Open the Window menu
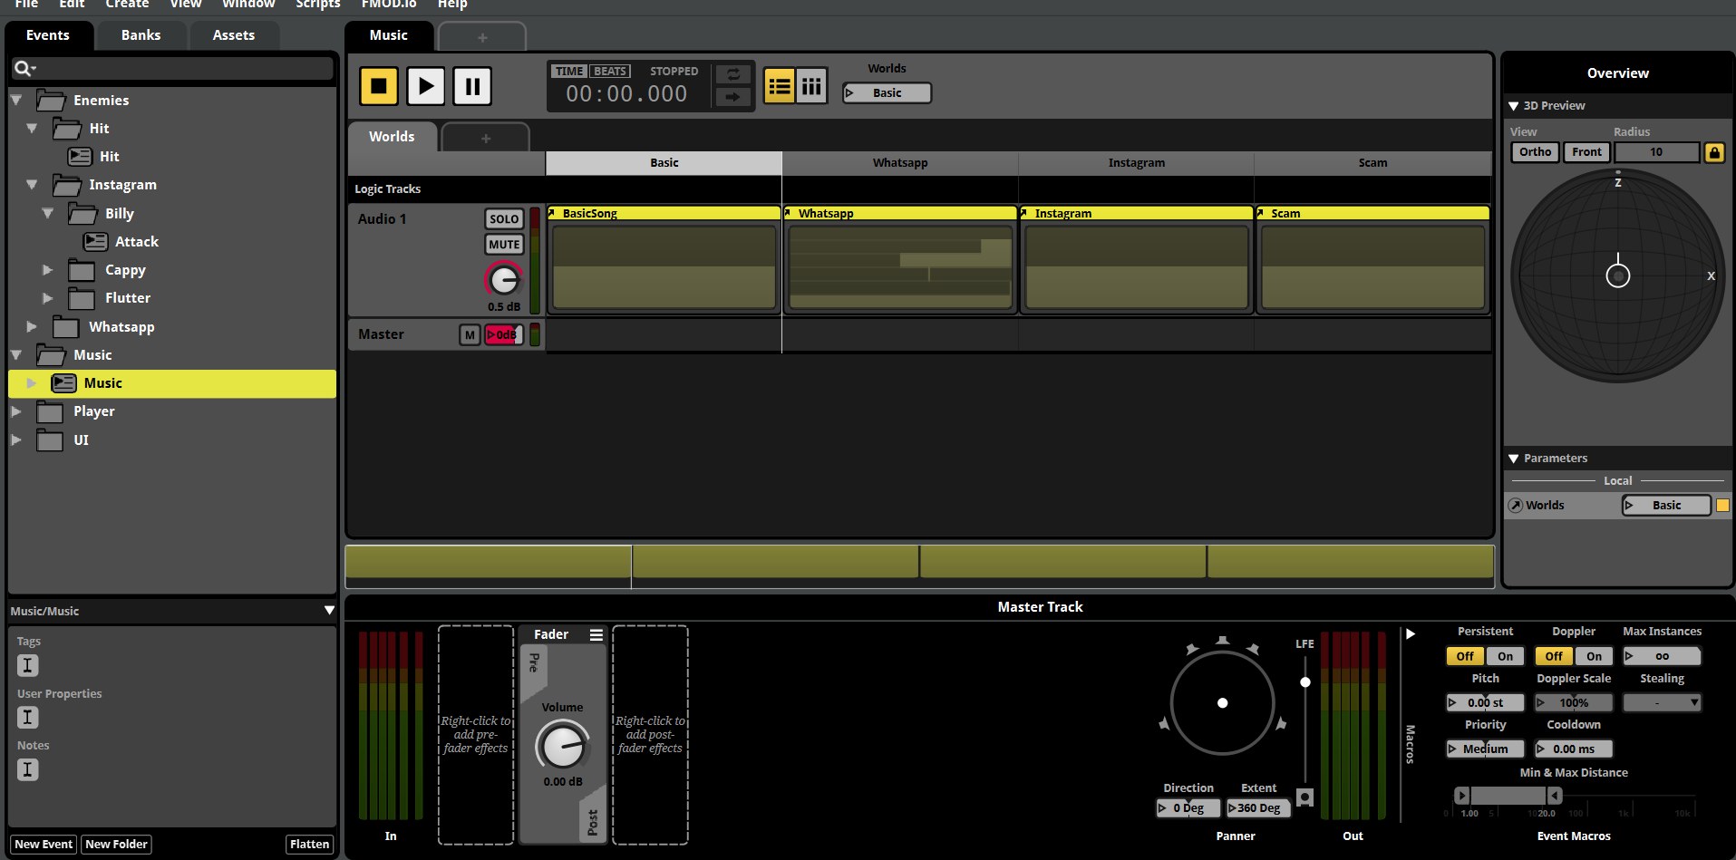The width and height of the screenshot is (1736, 860). pyautogui.click(x=248, y=5)
